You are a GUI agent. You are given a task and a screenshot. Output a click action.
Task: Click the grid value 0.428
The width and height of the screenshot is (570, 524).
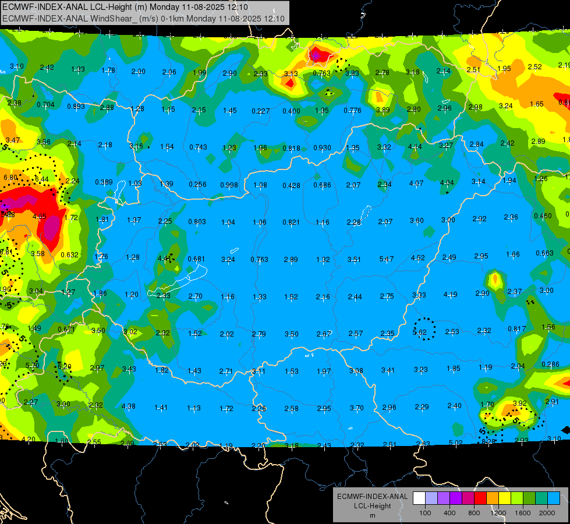click(x=291, y=186)
